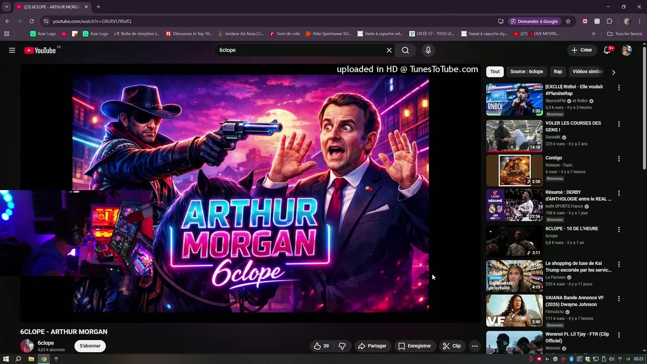The image size is (647, 364).
Task: Open 6clope channel name link
Action: (45, 343)
